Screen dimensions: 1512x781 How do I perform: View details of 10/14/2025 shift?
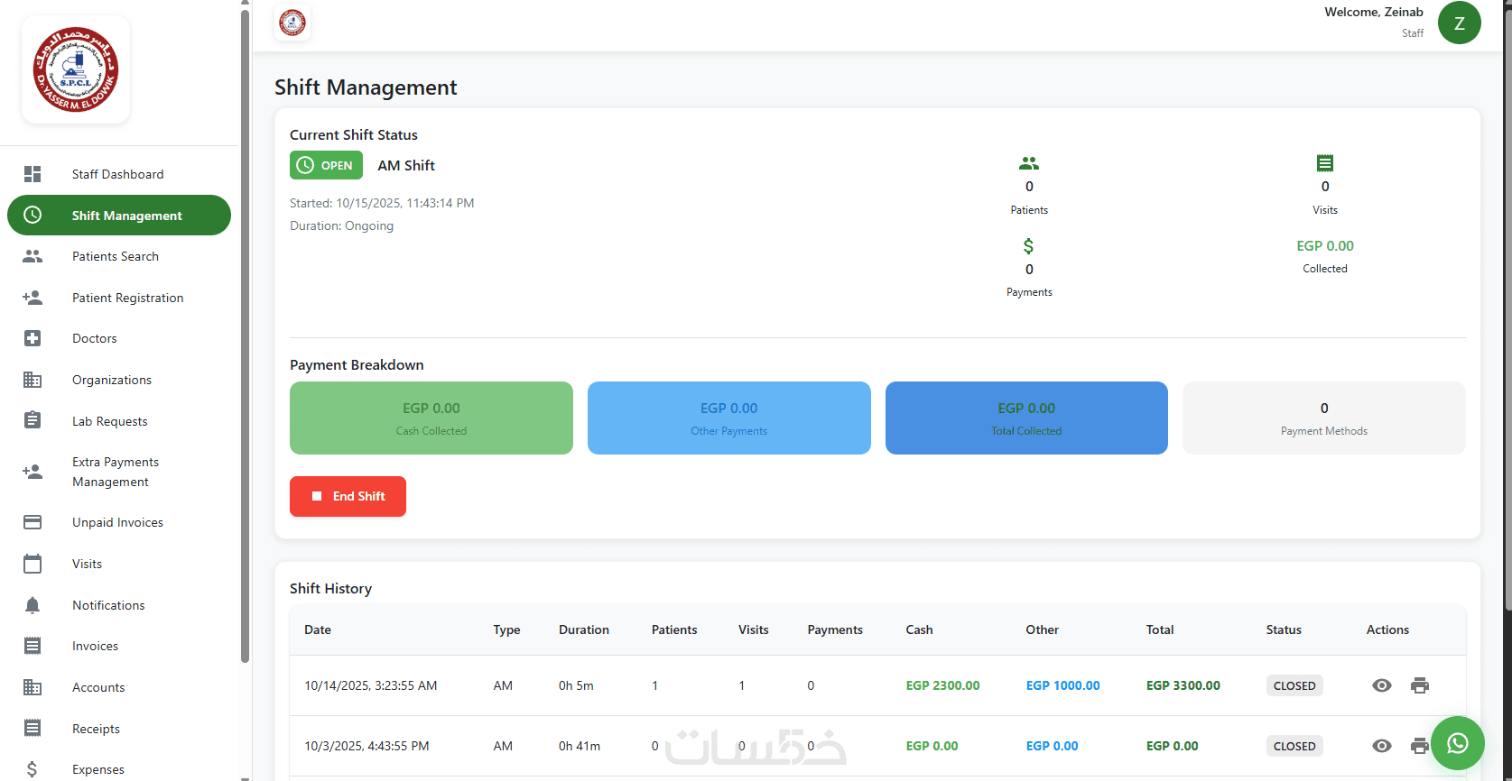pos(1382,685)
